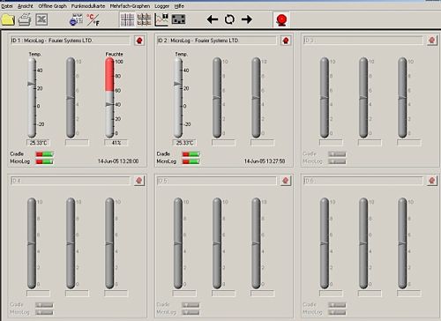441x321 pixels.
Task: Toggle the alarm button of the ID 2 panel
Action: [x=286, y=41]
